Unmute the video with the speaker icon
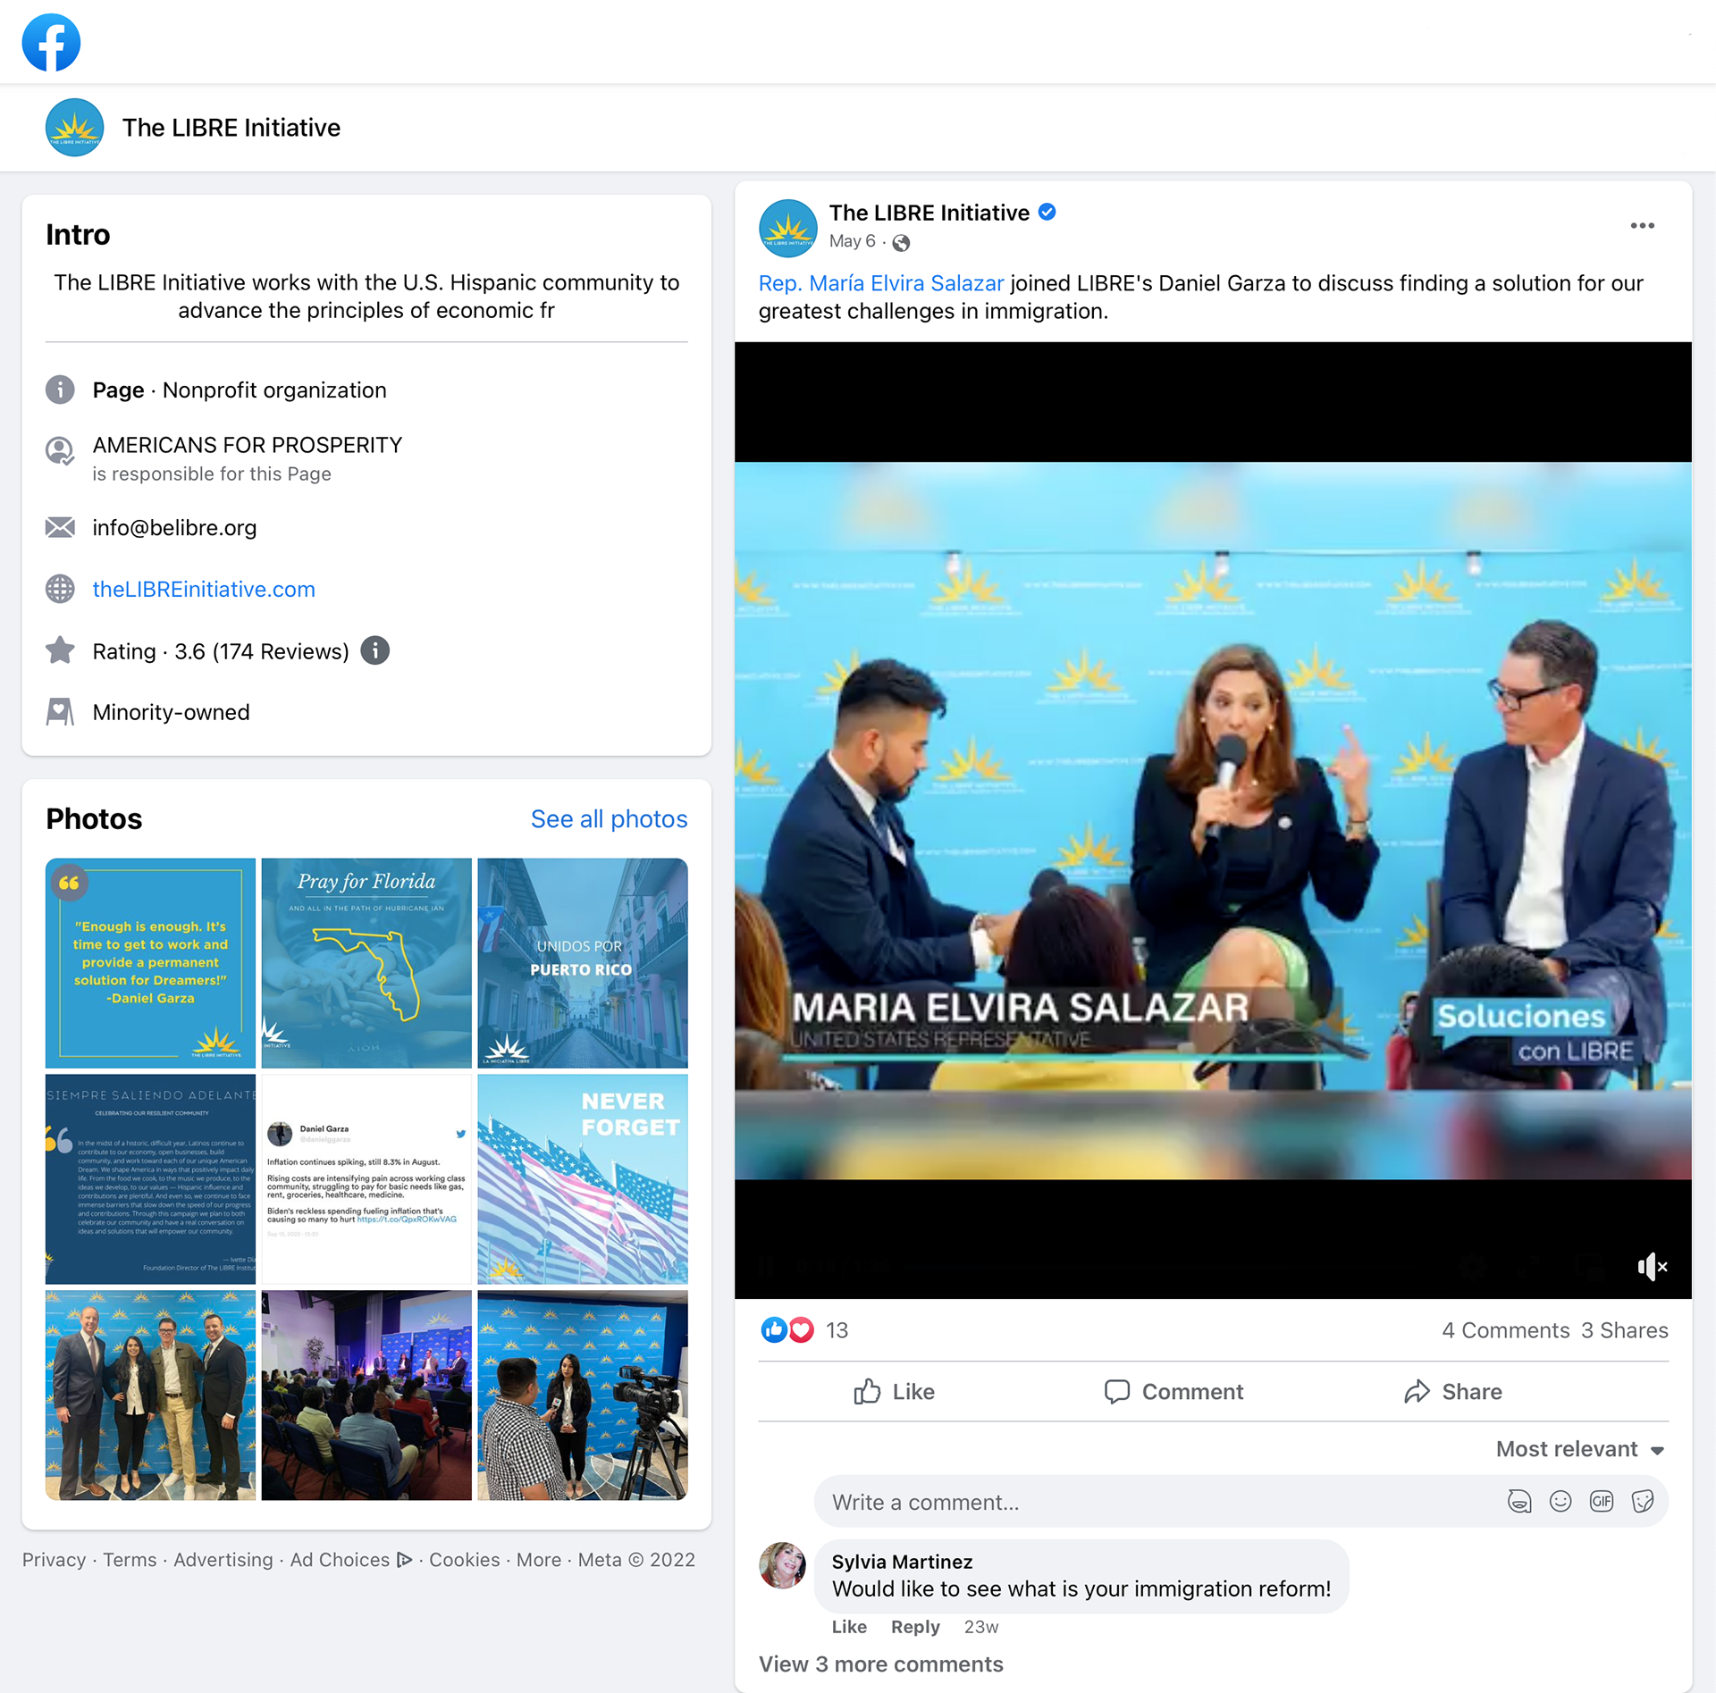This screenshot has width=1716, height=1693. point(1652,1266)
